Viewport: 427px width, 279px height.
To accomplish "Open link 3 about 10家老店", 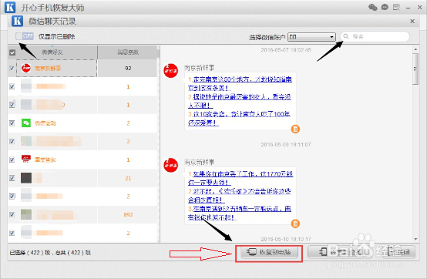I will [x=239, y=119].
